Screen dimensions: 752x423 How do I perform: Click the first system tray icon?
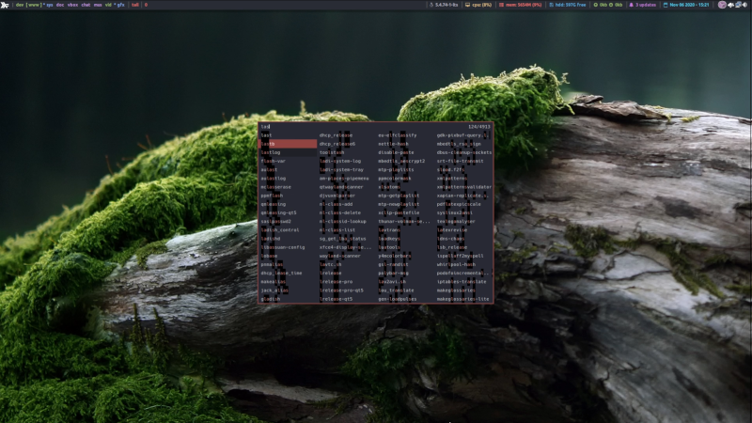tap(722, 5)
